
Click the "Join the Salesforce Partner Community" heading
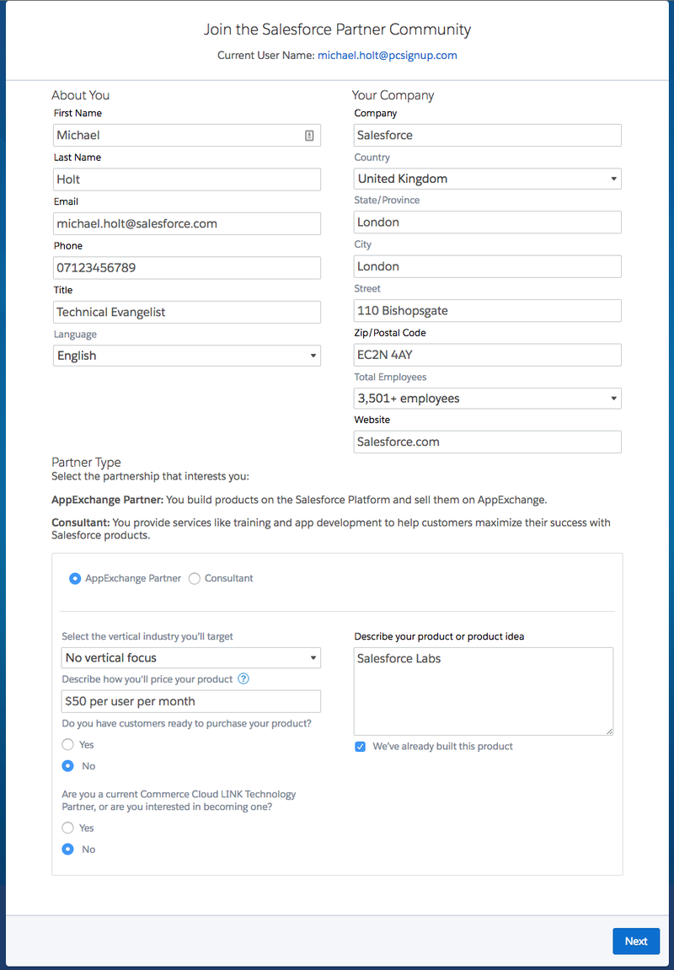click(x=338, y=29)
